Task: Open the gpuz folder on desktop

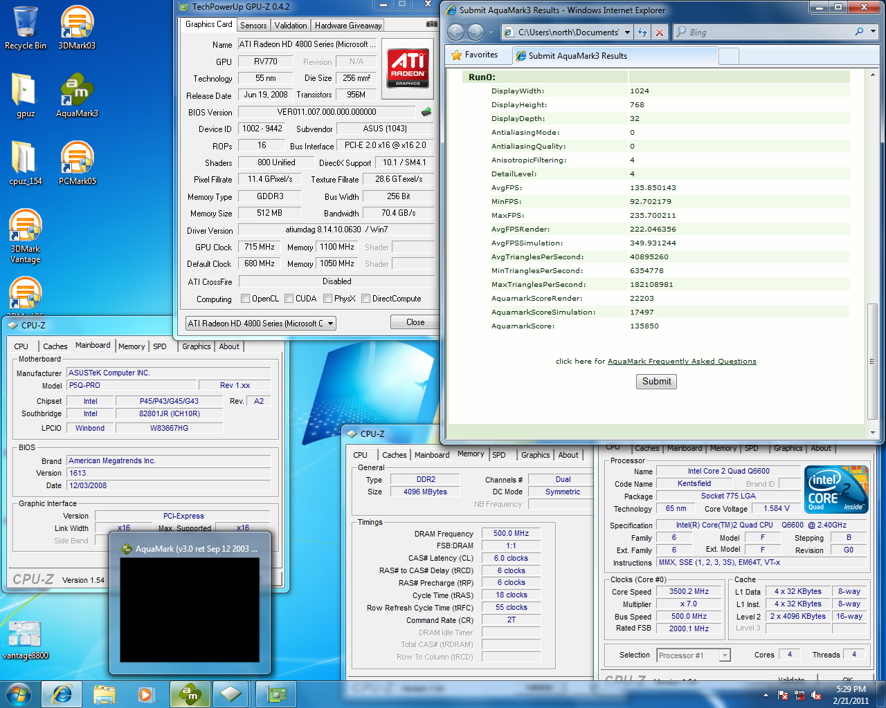Action: (x=25, y=95)
